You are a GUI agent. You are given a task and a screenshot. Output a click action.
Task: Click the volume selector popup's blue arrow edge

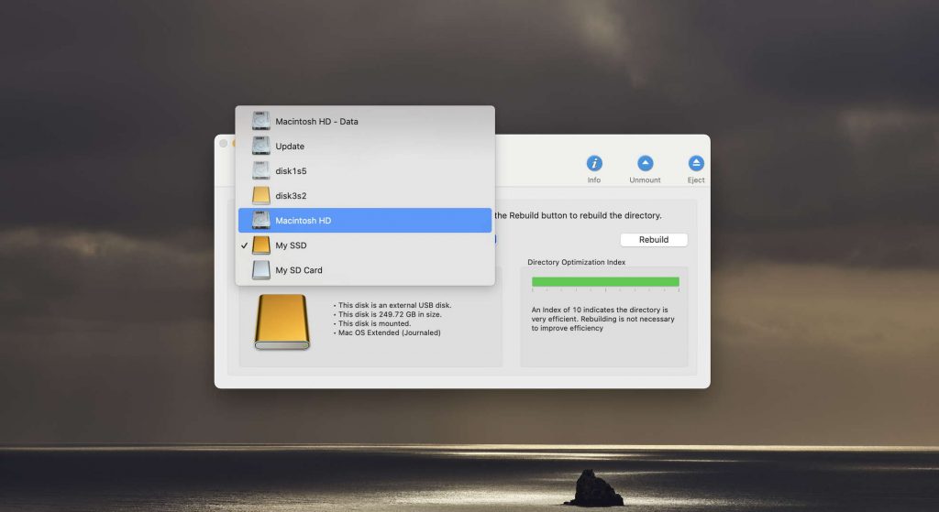(x=495, y=240)
